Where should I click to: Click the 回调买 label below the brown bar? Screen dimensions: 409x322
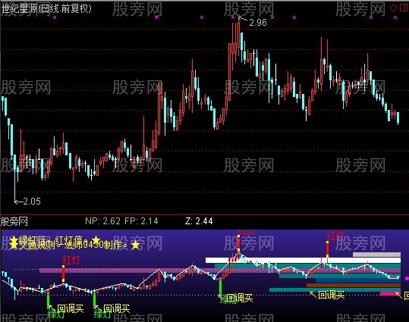click(332, 295)
